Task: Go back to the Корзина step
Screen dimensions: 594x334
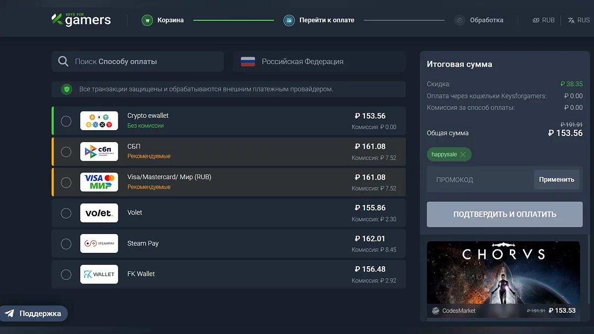Action: pos(170,20)
